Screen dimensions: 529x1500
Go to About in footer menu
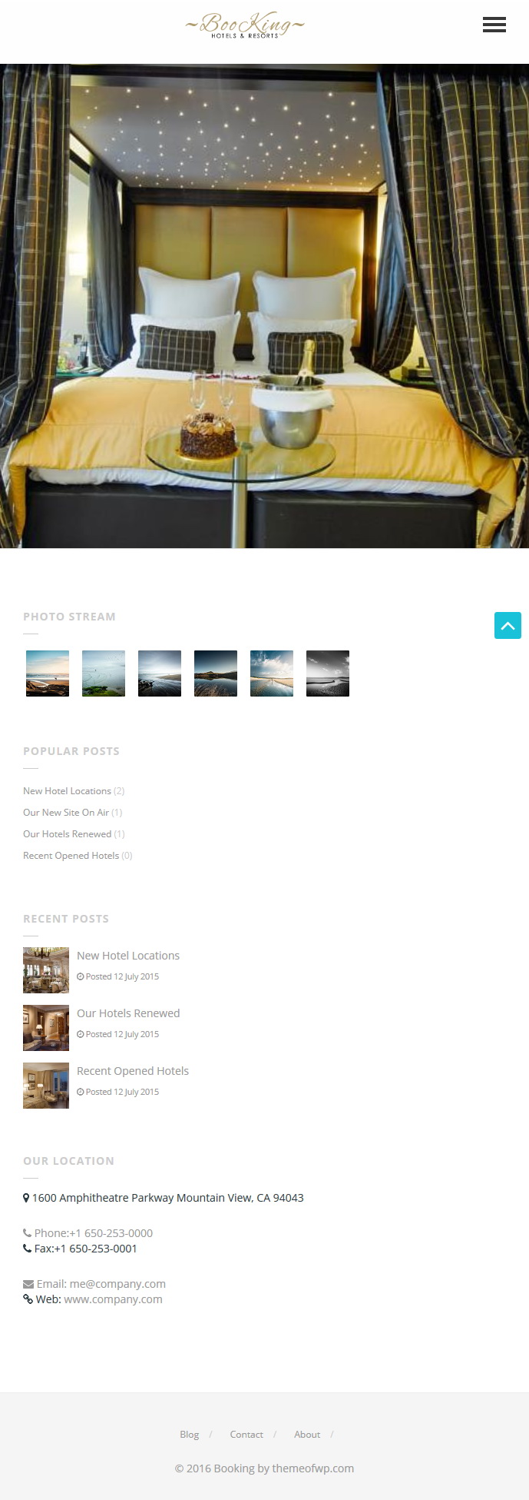(307, 1435)
